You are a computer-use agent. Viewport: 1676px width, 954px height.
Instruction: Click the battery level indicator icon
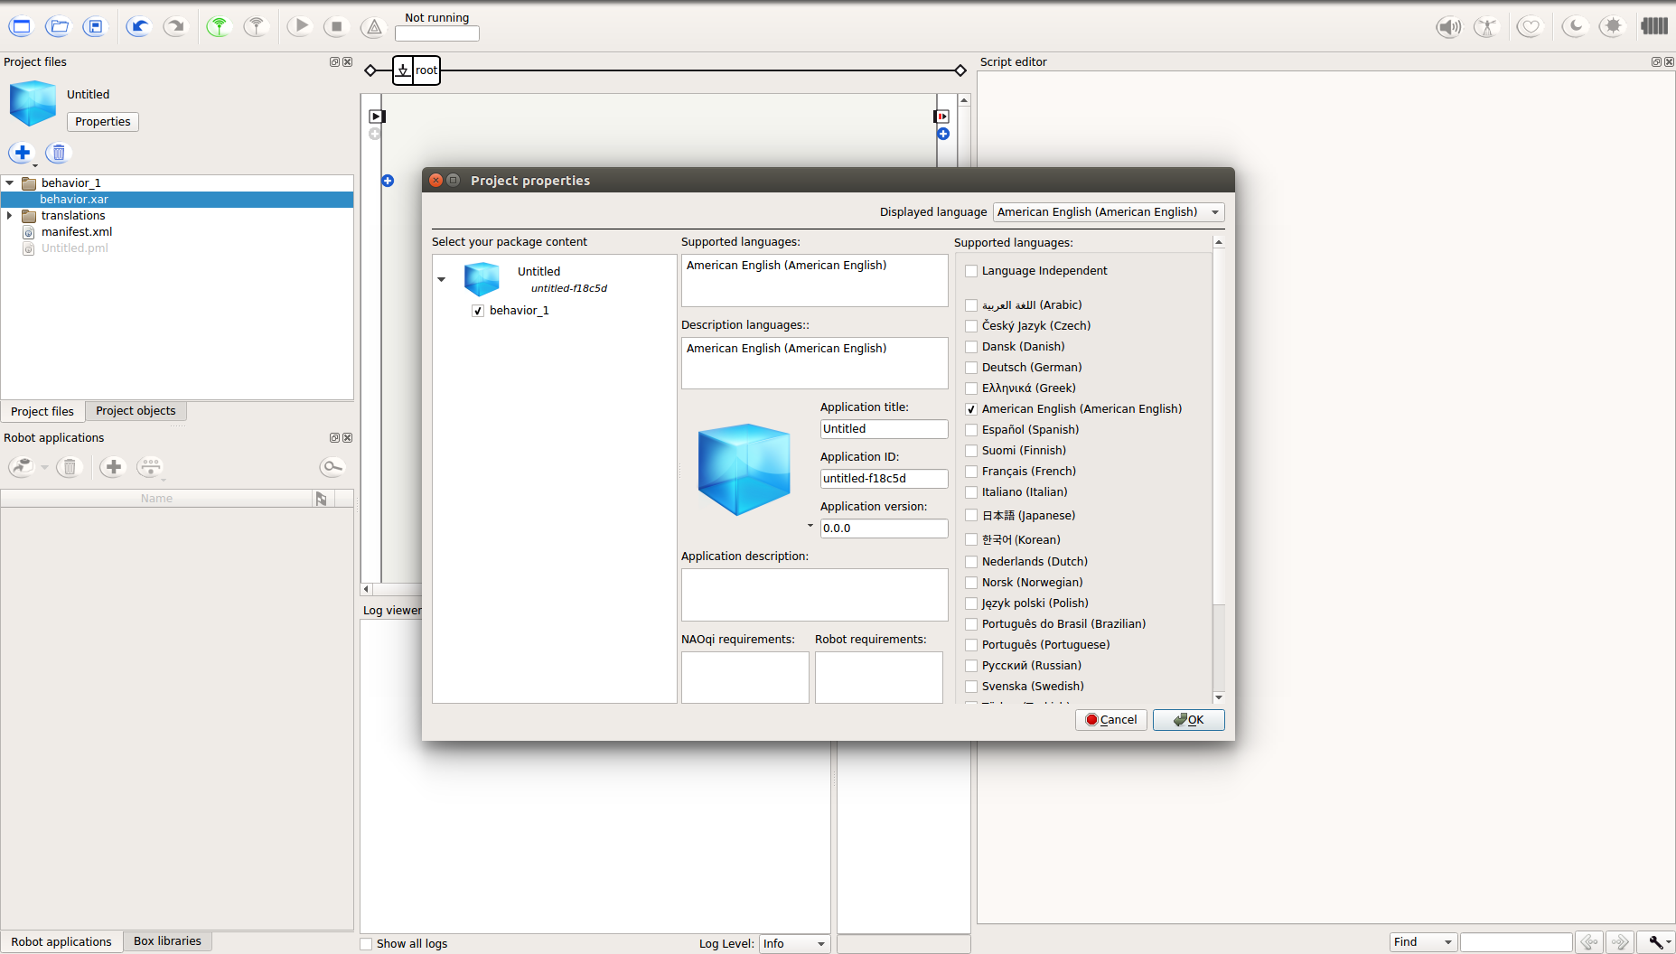1654,26
